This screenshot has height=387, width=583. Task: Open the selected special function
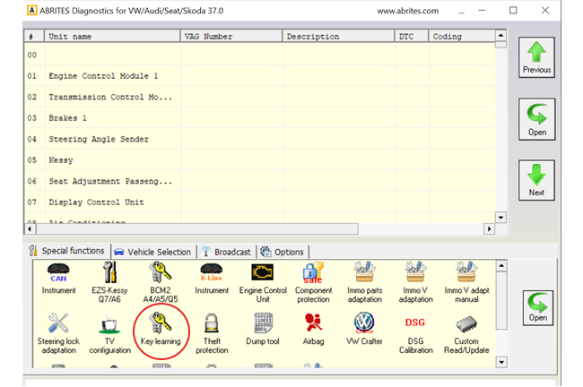[x=537, y=308]
